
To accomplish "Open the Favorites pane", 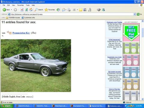I will pos(50,10).
